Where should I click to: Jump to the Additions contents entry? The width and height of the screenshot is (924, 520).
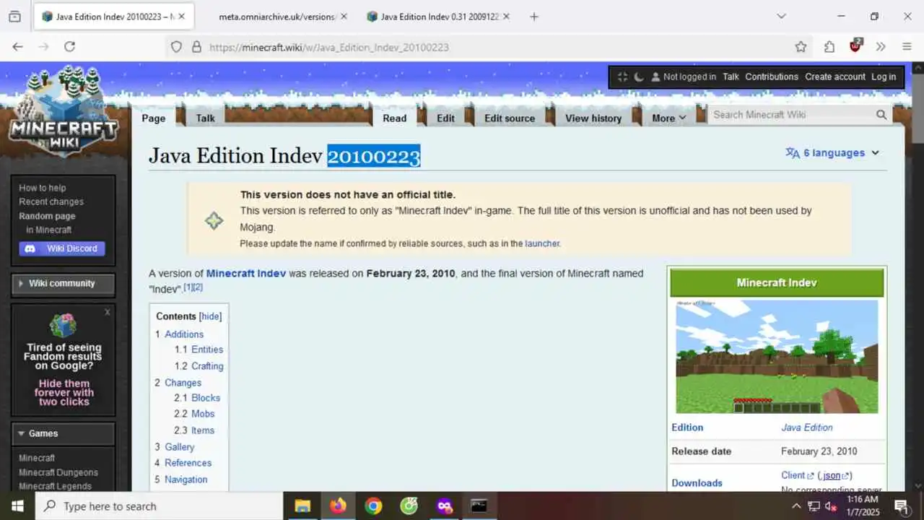click(184, 334)
